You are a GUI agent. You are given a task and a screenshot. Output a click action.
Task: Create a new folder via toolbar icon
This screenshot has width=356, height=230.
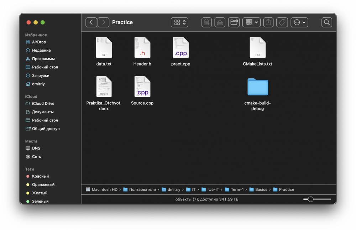[x=234, y=22]
